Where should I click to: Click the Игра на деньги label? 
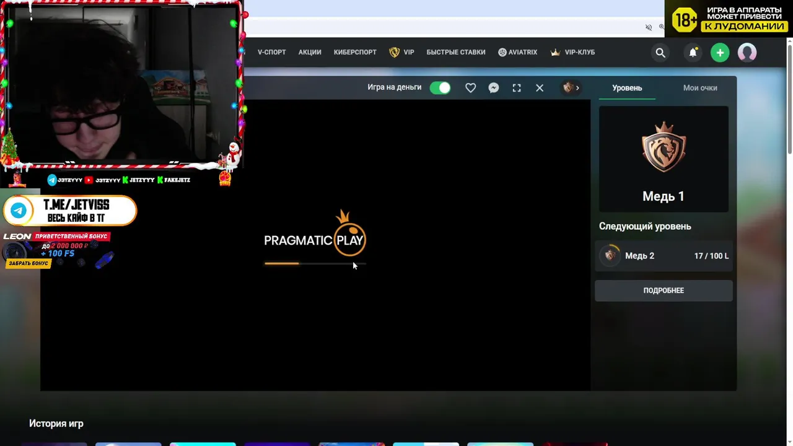coord(395,87)
